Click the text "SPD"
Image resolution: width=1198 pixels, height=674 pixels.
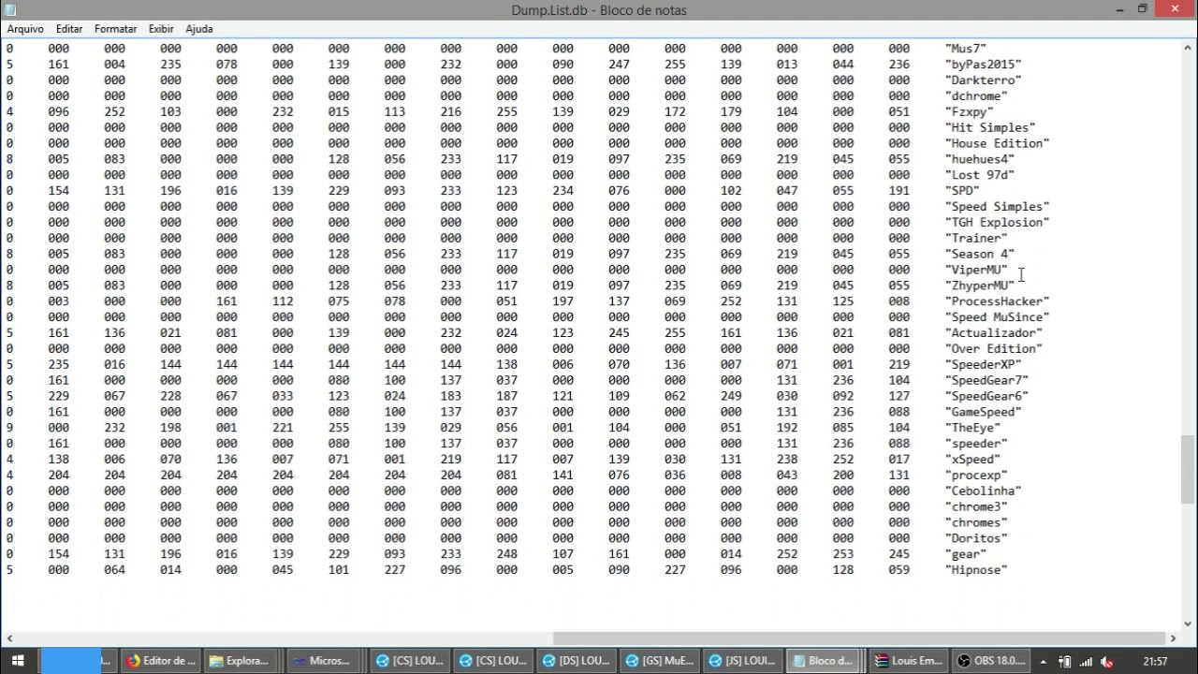coord(962,191)
